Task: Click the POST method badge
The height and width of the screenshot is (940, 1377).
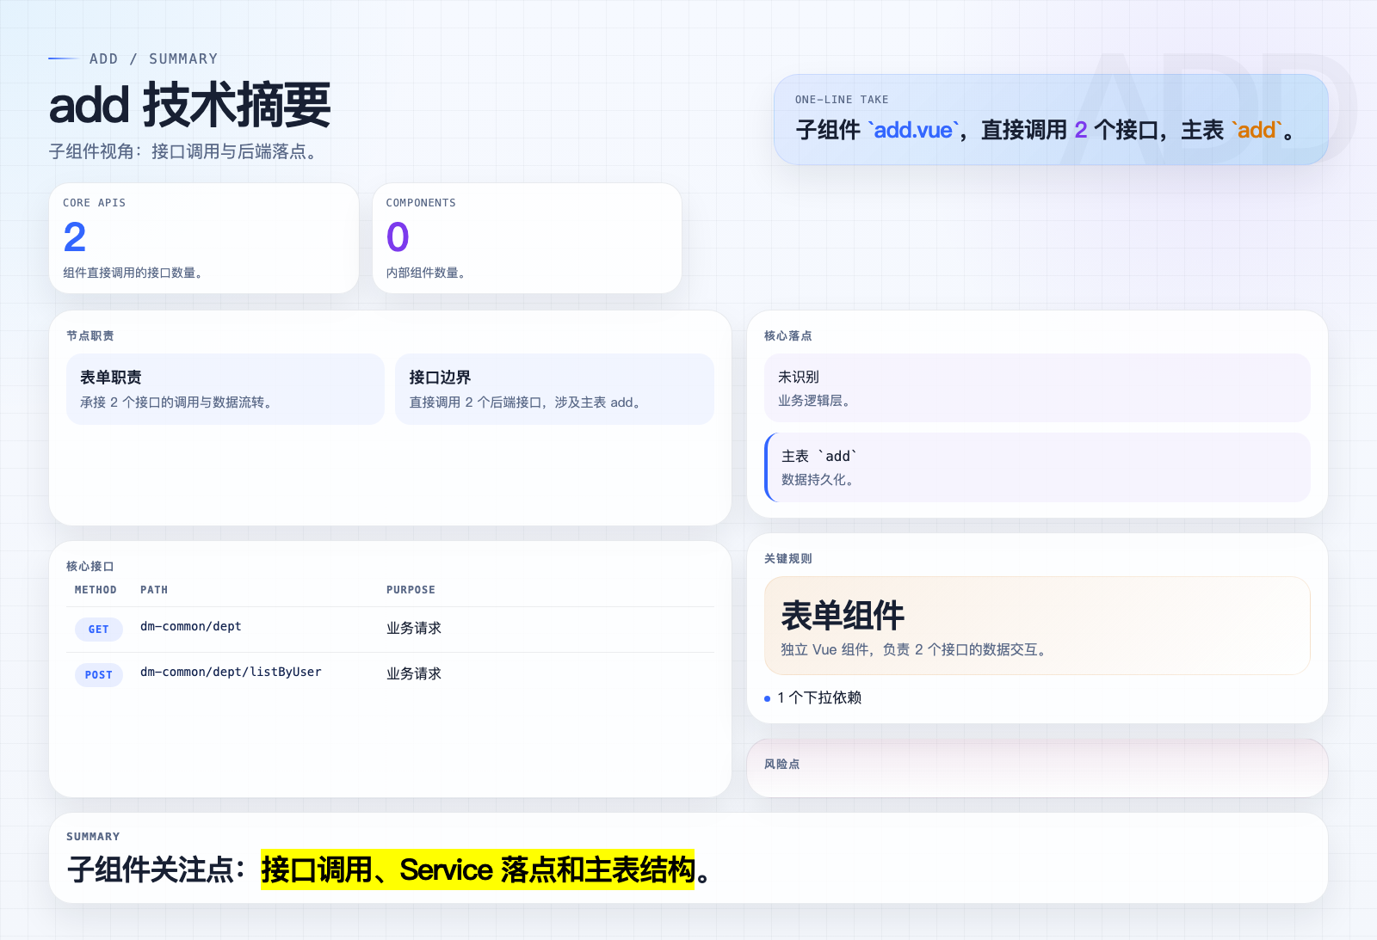Action: coord(99,675)
